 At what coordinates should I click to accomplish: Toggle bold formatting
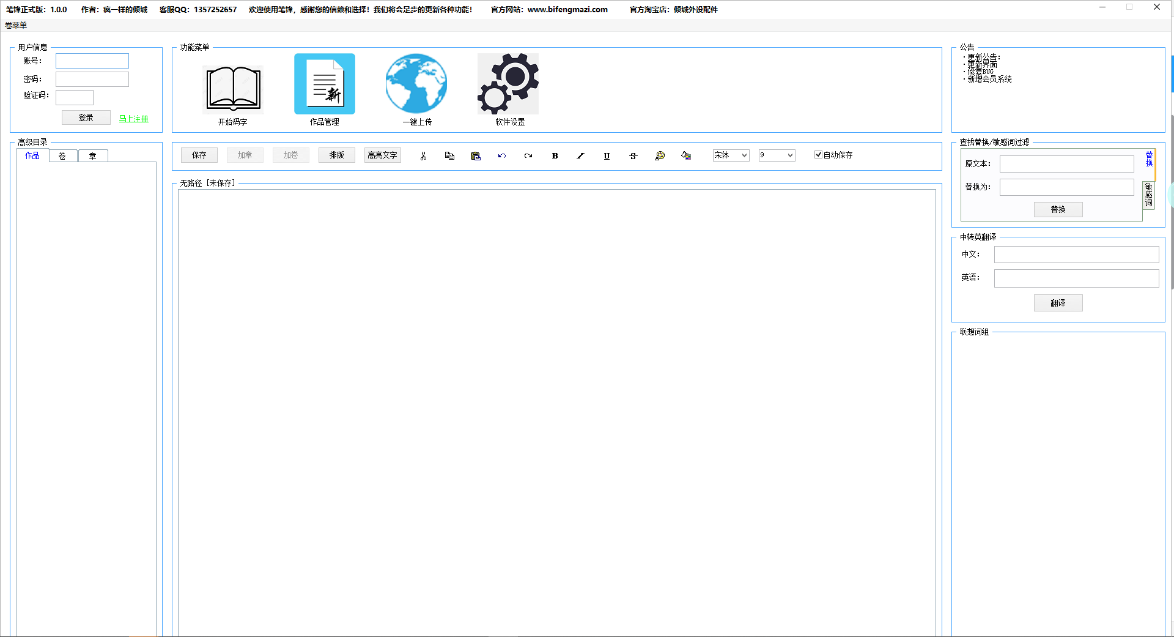pyautogui.click(x=555, y=156)
